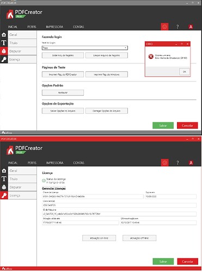Click the Gerenciar Licenças heading

coord(54,188)
